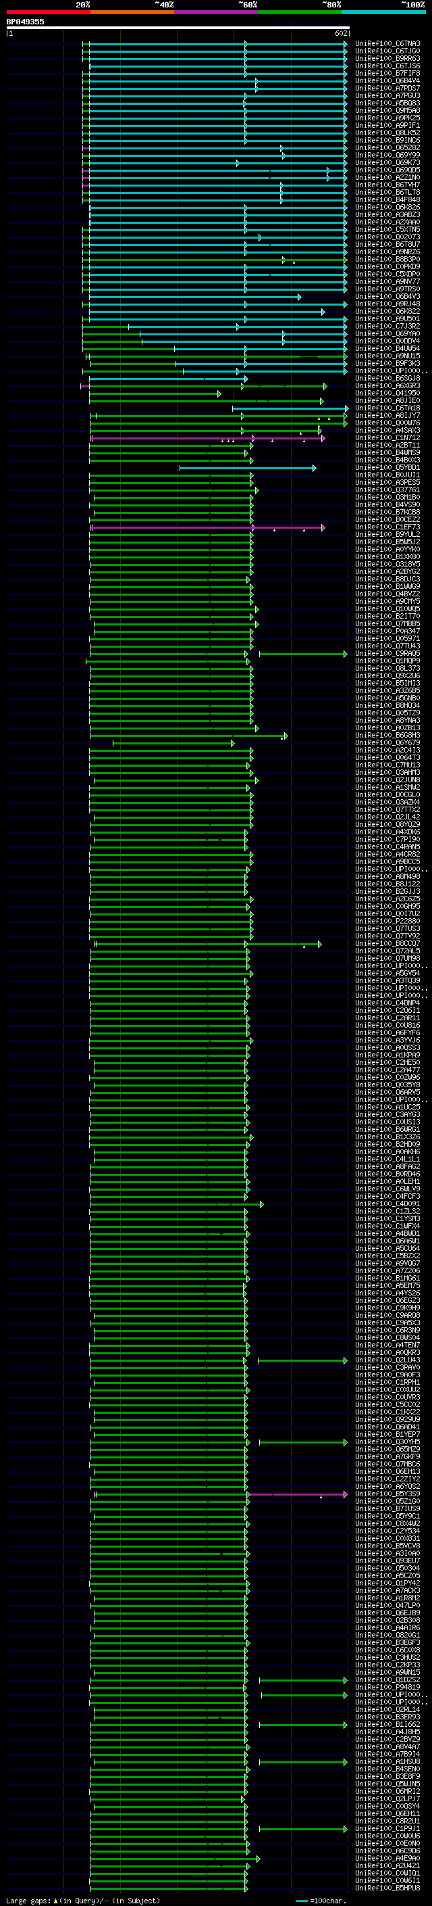Click the UniRef100_B7KCB8 label
This screenshot has width=432, height=1906.
(x=387, y=513)
